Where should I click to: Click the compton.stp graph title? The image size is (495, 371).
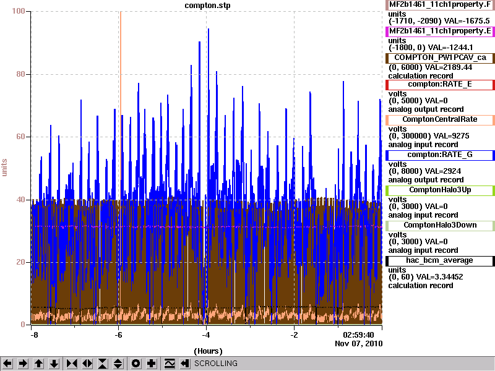(x=207, y=6)
